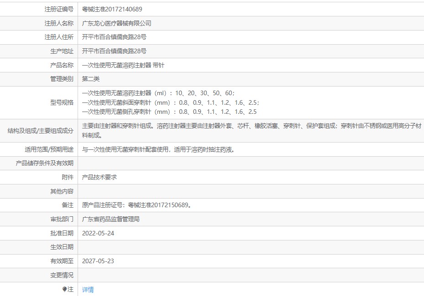
Task: Click the 其他内容 label
Action: [62, 191]
